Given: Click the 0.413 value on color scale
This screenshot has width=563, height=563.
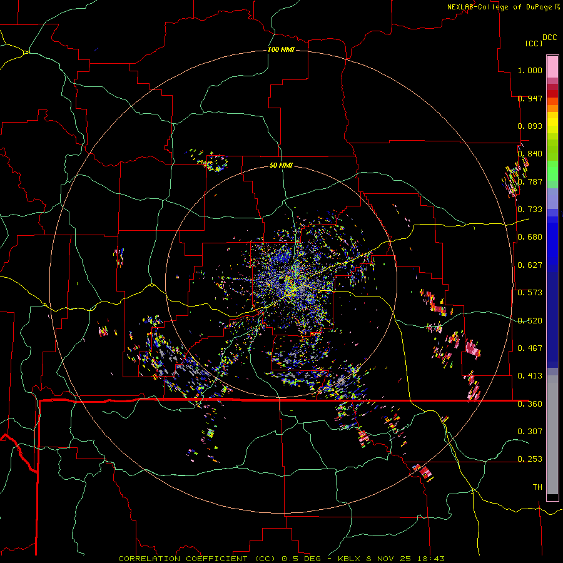Looking at the screenshot, I should point(530,376).
